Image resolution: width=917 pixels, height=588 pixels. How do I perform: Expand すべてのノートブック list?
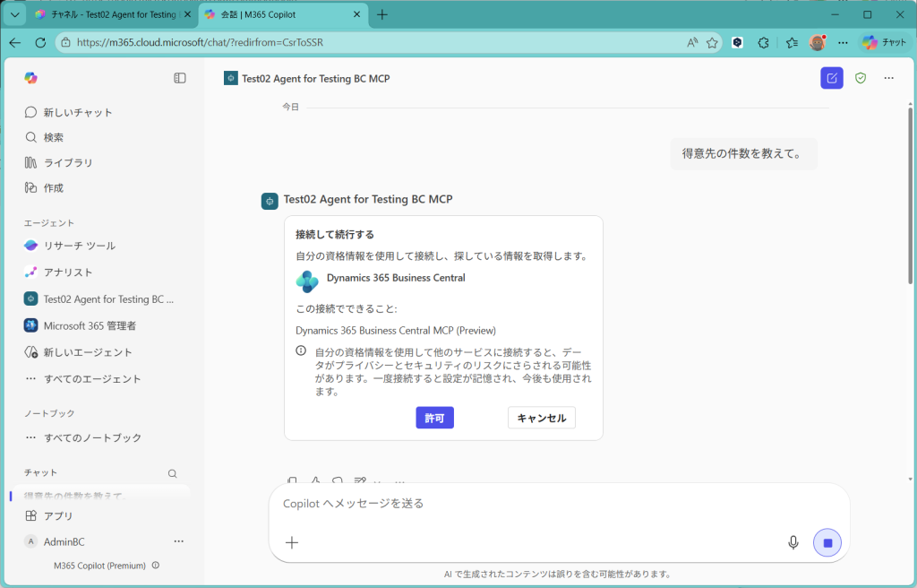91,437
